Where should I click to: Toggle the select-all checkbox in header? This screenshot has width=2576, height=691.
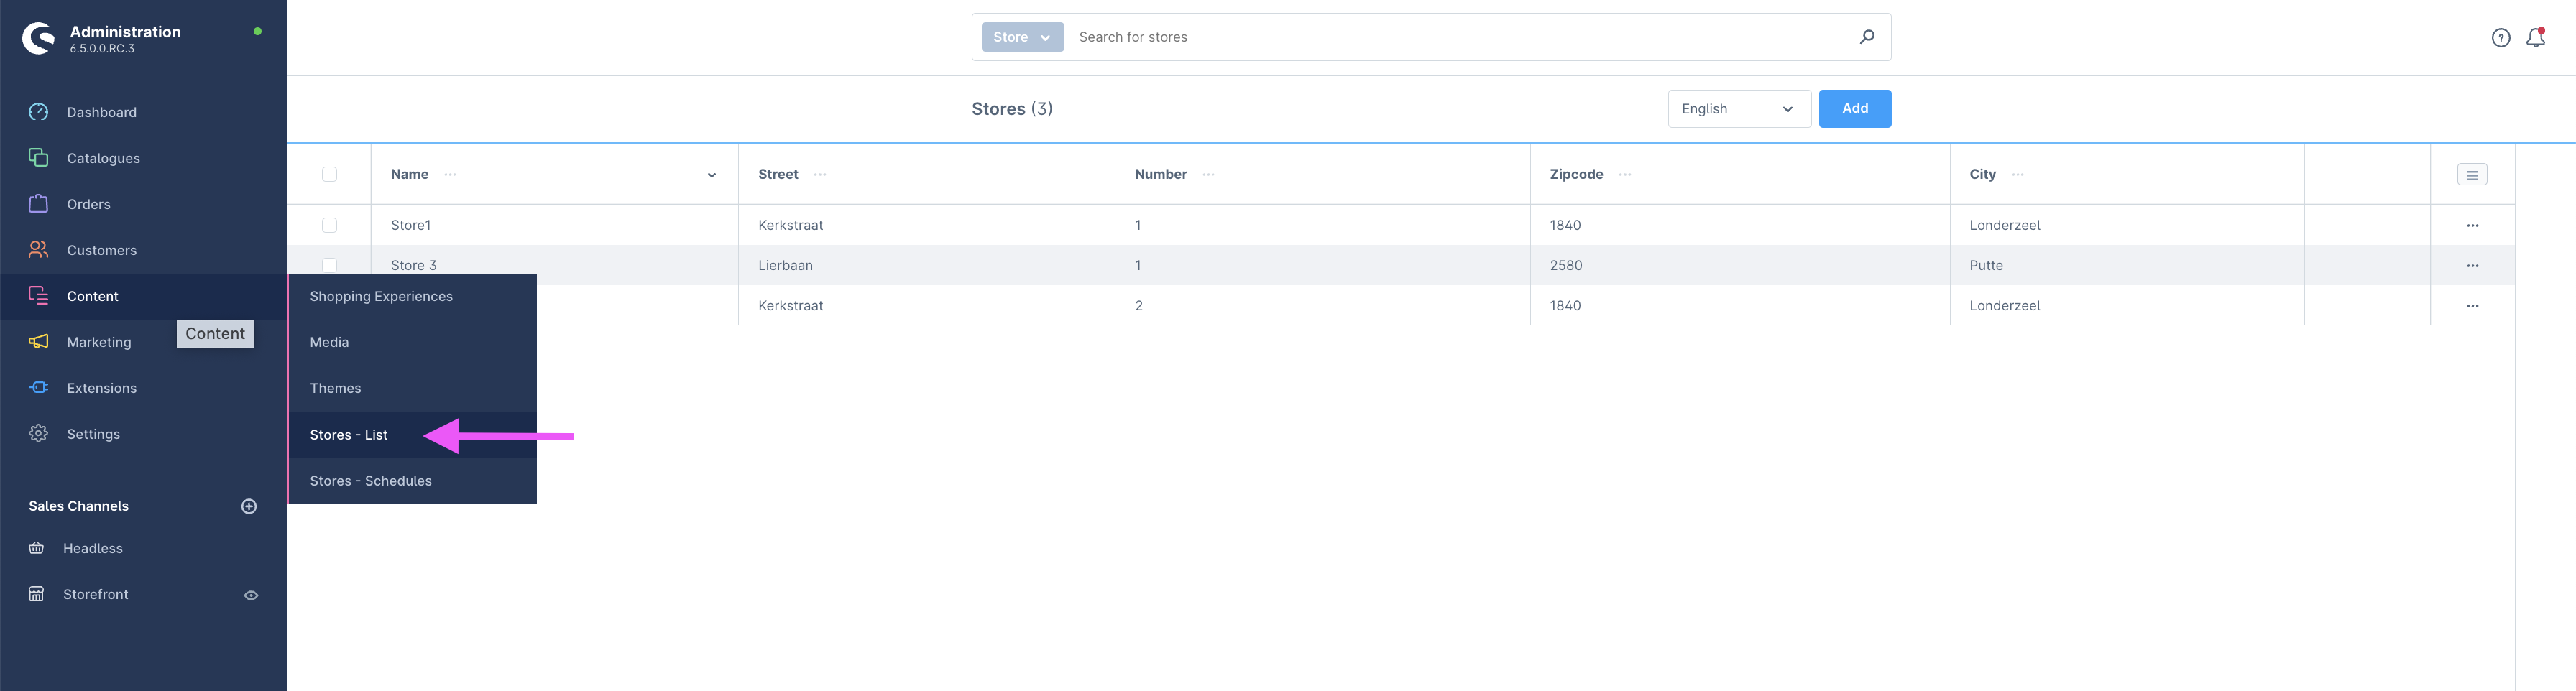(x=330, y=175)
